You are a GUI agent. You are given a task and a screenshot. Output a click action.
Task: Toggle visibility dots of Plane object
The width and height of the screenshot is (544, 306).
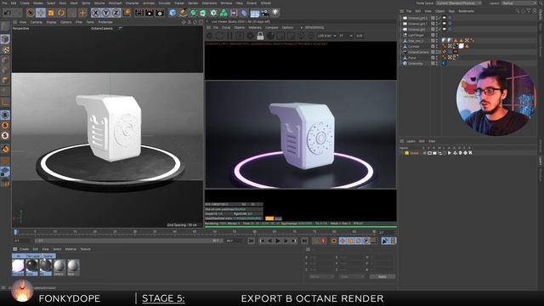pyautogui.click(x=437, y=58)
